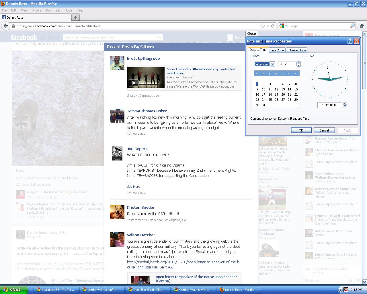This screenshot has width=367, height=294.
Task: Click the Dennis Ross browser tab
Action: (x=36, y=17)
